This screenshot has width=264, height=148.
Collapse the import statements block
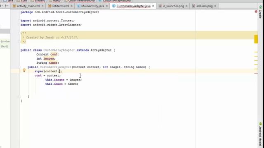[x=19, y=21]
